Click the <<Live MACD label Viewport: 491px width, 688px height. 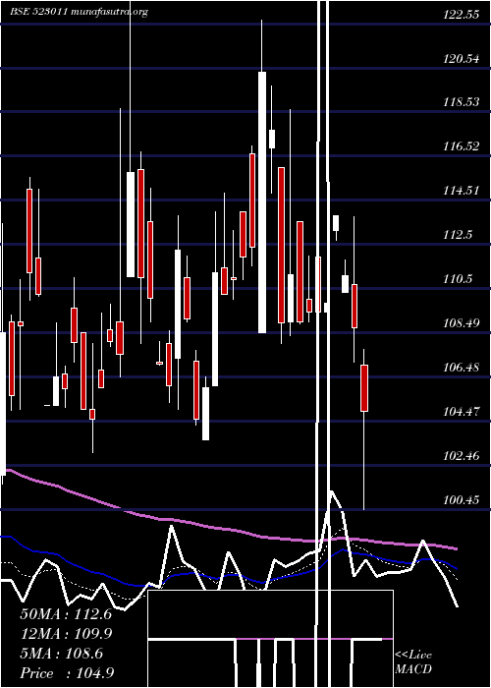click(413, 661)
